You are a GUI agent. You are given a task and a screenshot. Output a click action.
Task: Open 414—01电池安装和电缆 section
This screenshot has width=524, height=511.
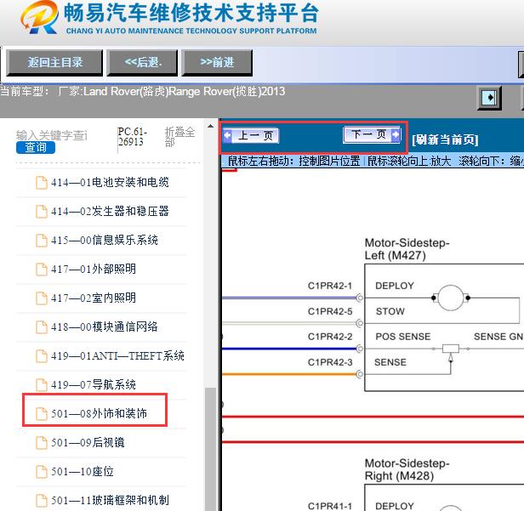[x=110, y=182]
